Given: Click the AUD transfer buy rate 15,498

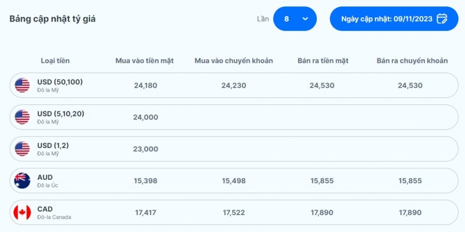Looking at the screenshot, I should [234, 181].
